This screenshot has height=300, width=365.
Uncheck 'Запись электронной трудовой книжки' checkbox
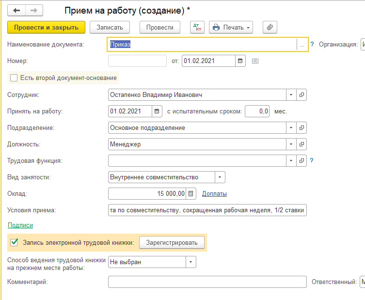pos(14,242)
